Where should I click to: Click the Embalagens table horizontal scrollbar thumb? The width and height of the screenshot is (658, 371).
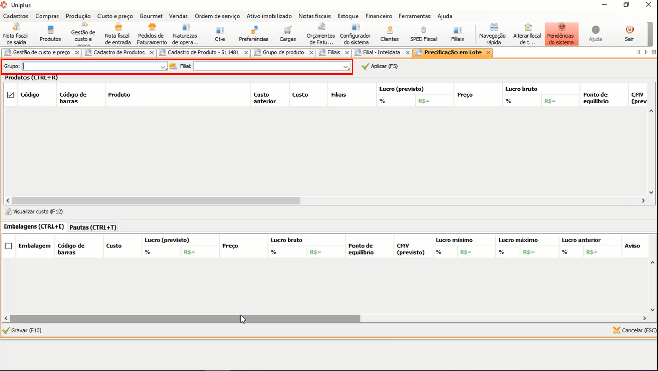(185, 318)
